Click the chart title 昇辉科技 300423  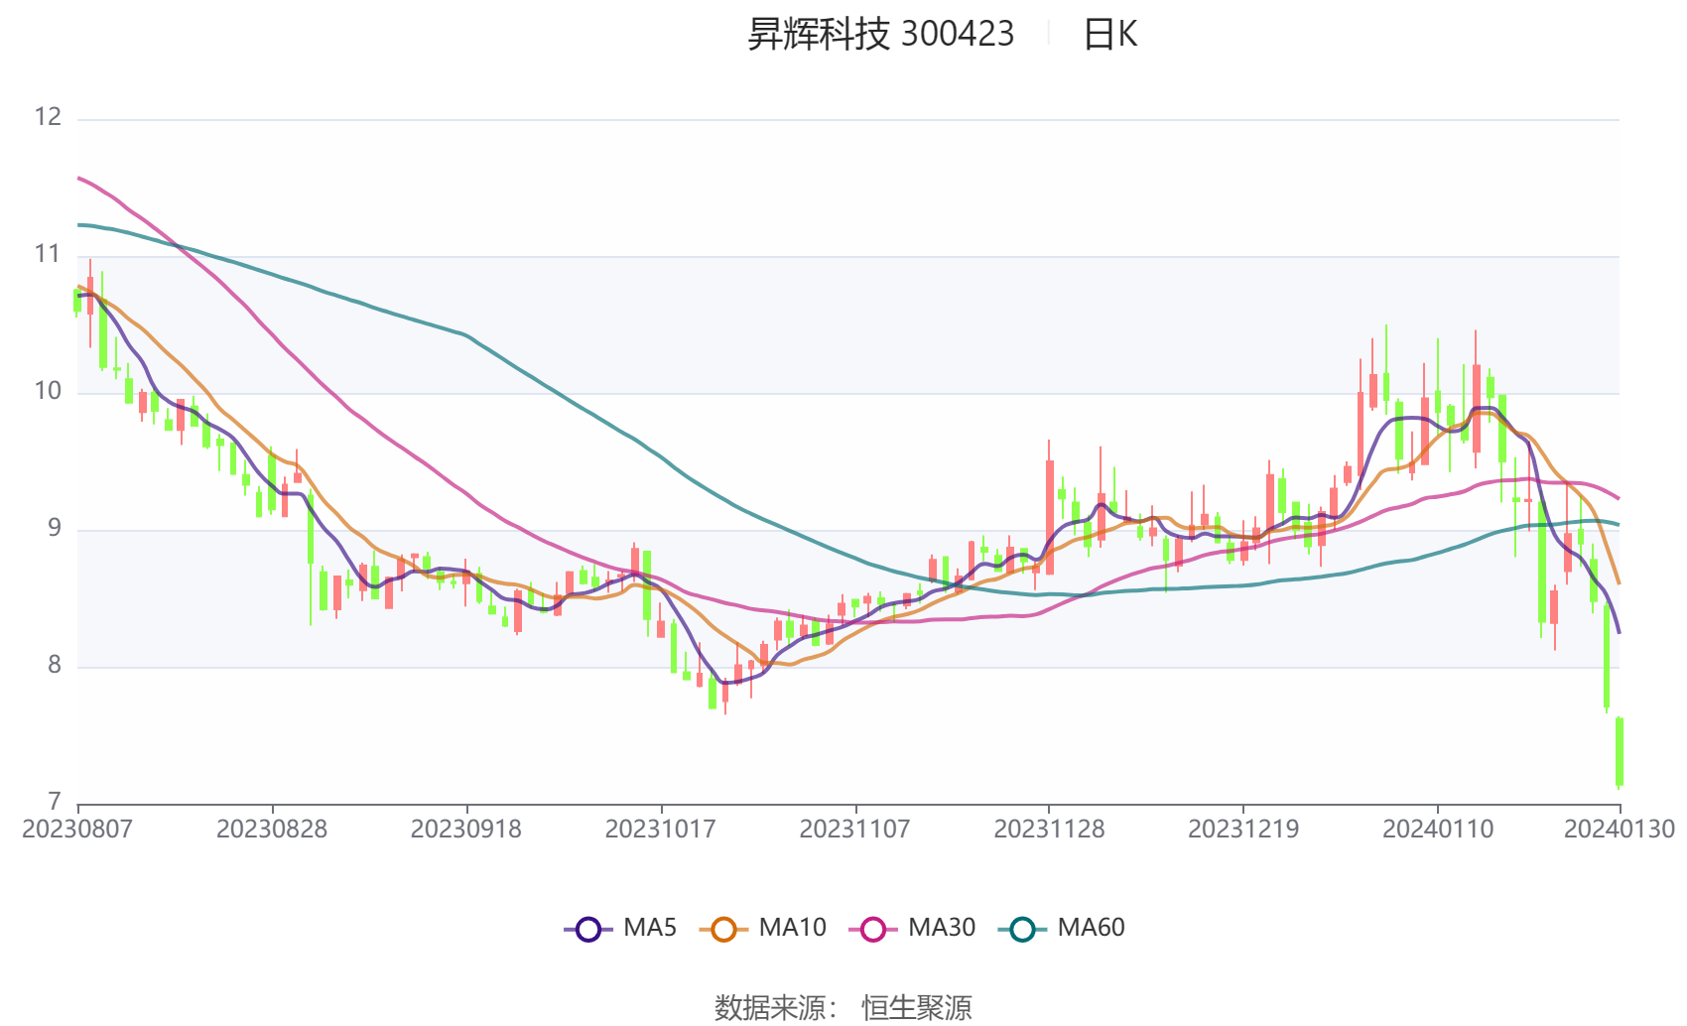click(x=880, y=34)
